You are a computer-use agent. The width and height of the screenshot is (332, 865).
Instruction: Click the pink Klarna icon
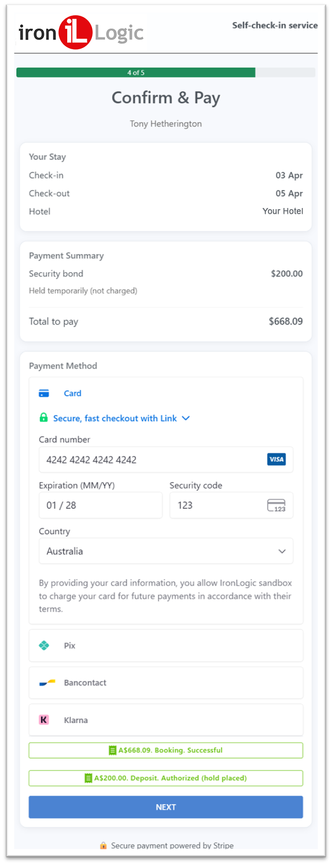tap(44, 720)
